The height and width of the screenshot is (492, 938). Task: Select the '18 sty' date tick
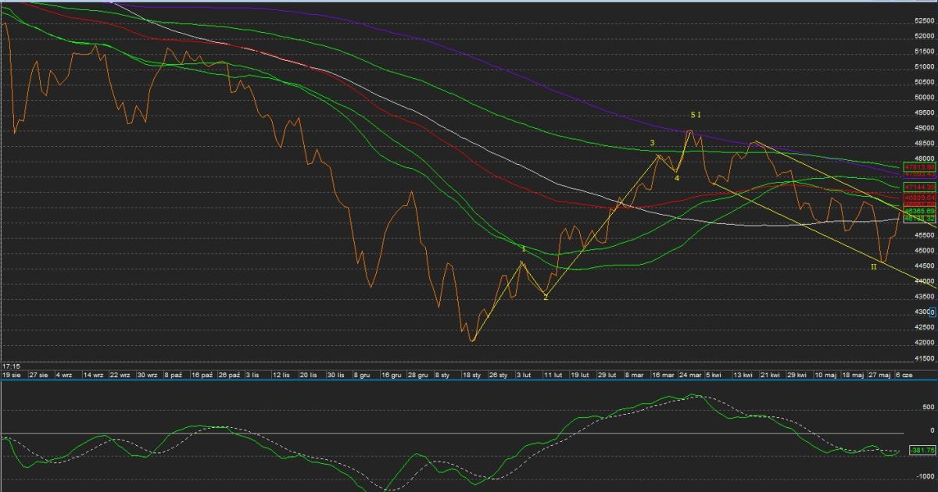click(471, 375)
